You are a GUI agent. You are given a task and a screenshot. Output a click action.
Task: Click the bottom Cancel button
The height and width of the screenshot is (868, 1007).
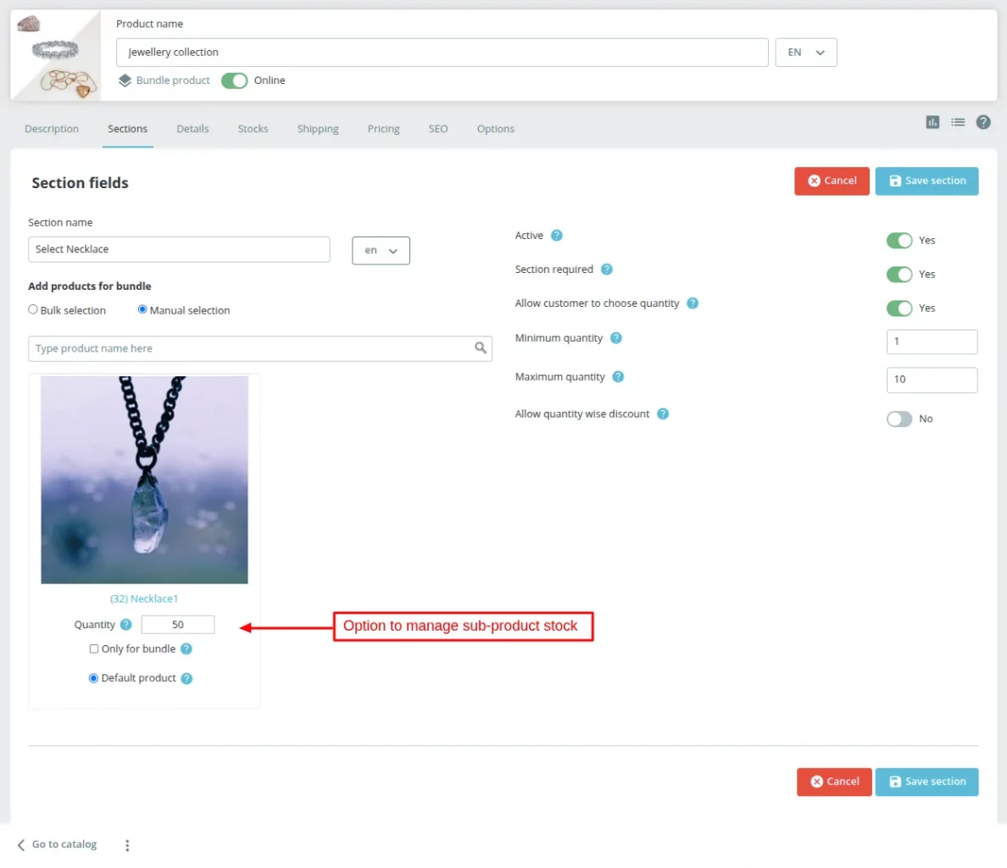833,782
